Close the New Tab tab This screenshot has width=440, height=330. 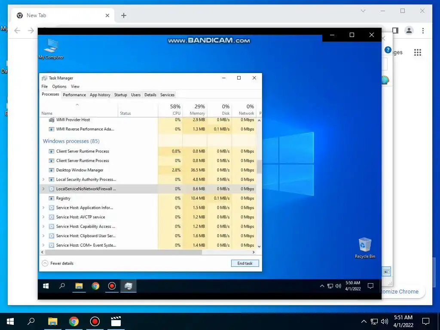107,15
